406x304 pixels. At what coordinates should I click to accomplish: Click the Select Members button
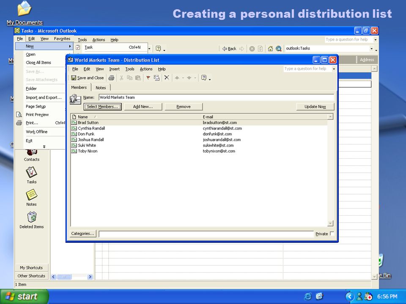[102, 106]
